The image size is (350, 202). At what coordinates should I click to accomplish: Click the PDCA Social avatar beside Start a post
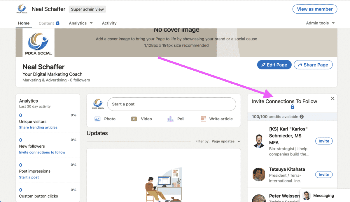98,104
